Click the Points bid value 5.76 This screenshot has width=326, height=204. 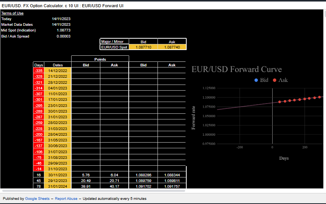86,175
